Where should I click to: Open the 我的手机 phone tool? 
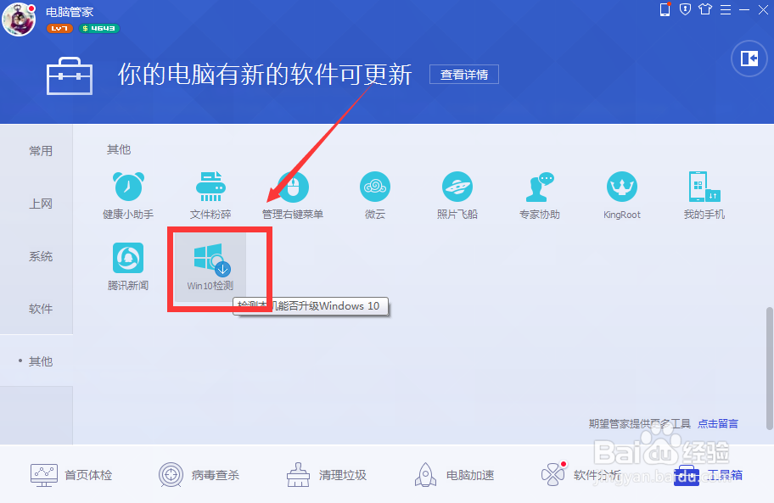pyautogui.click(x=704, y=195)
